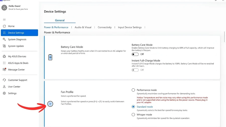
Task: Click the 'Hello there!' greeting text
Action: point(15,6)
